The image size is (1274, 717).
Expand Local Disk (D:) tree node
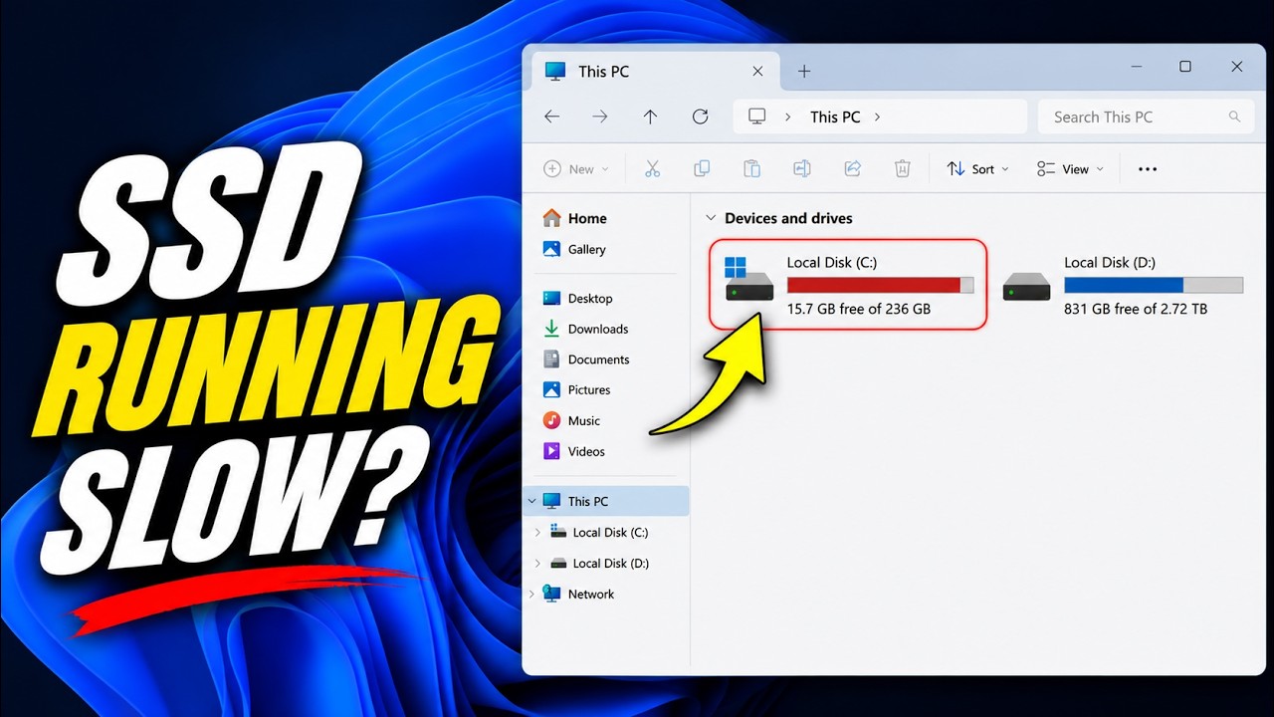tap(538, 564)
